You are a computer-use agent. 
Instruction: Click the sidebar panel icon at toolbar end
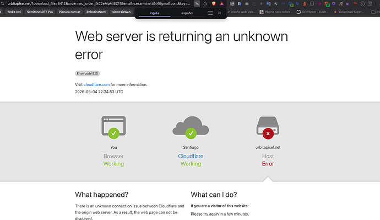[x=370, y=4]
